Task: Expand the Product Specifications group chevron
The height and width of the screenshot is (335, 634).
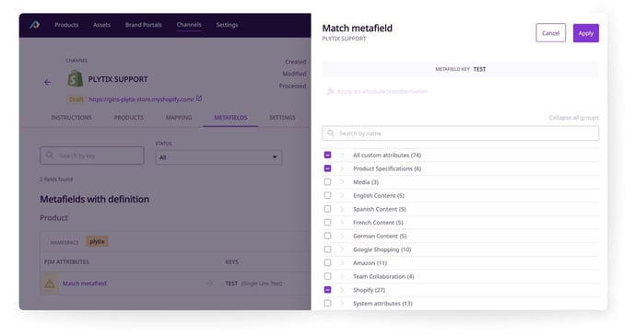Action: (342, 168)
